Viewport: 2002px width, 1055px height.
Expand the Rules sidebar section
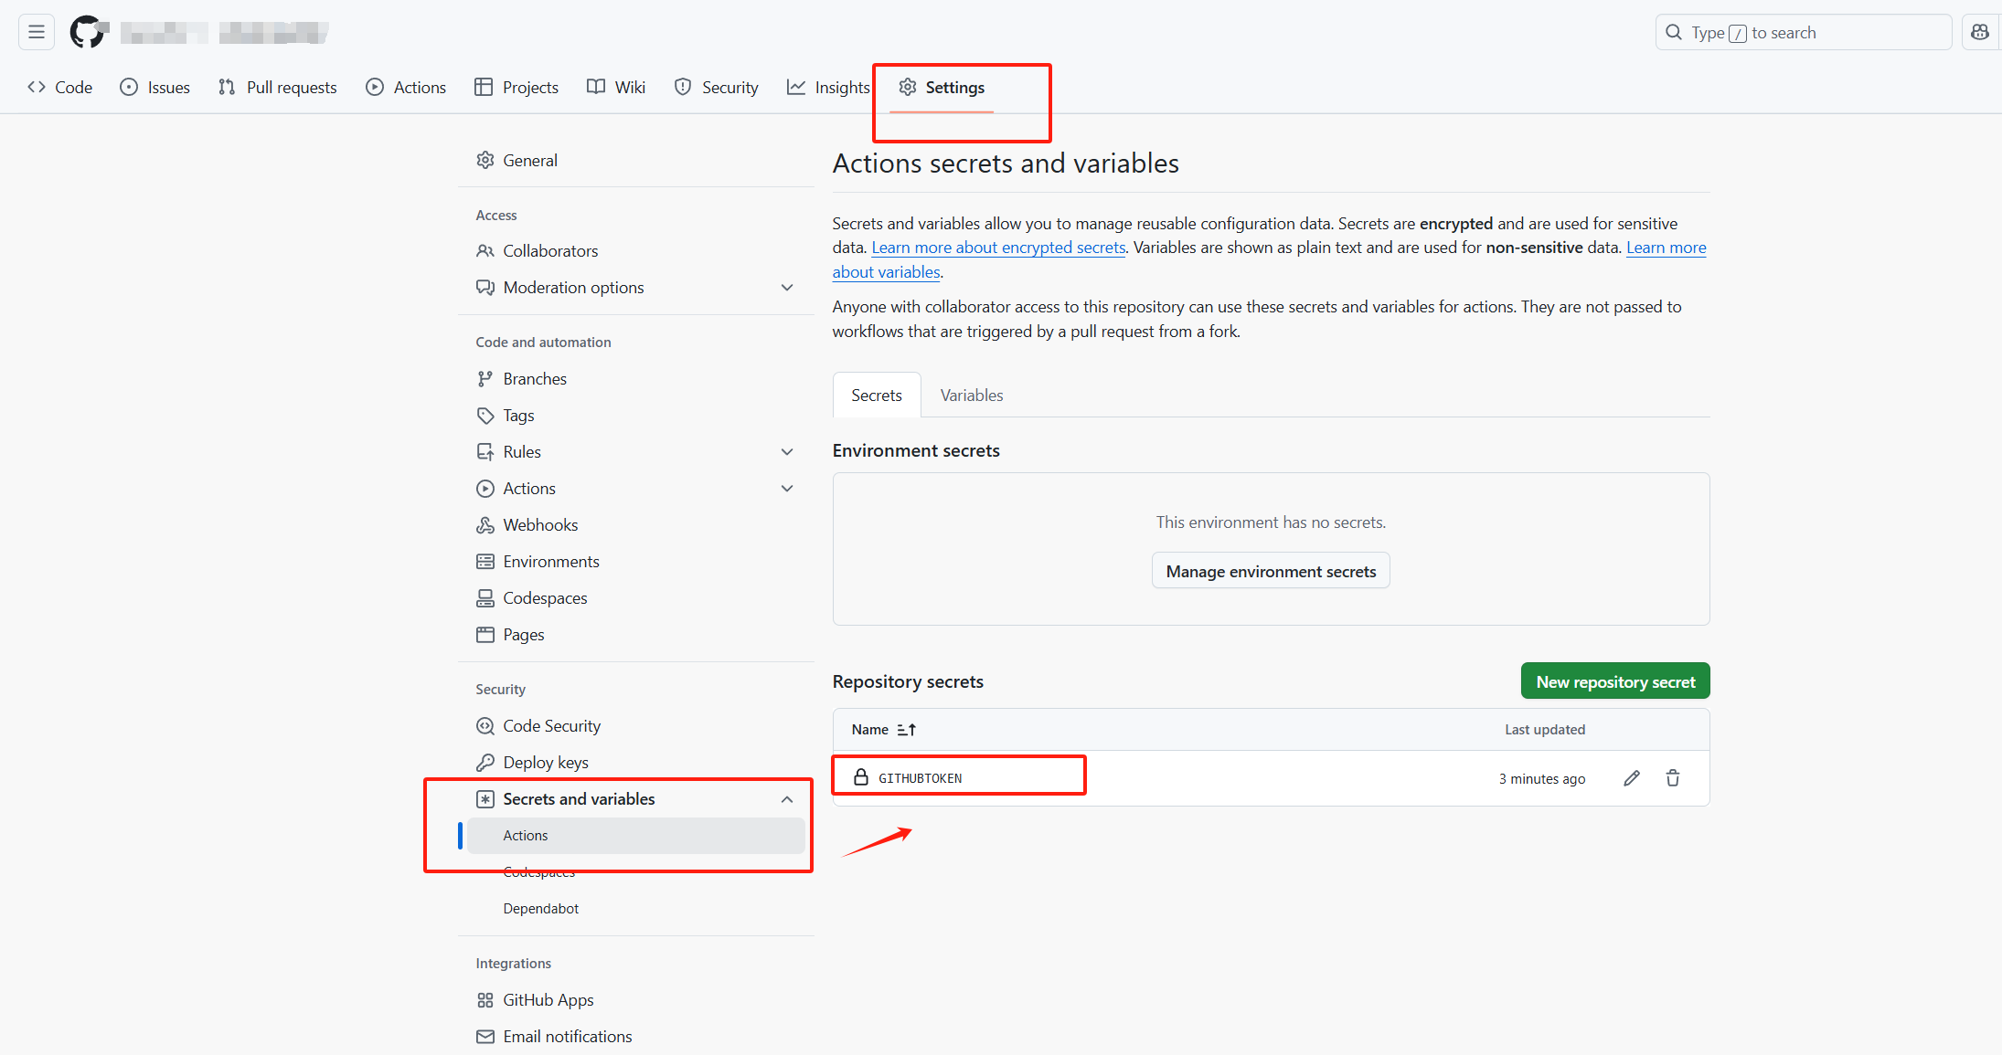click(x=787, y=452)
